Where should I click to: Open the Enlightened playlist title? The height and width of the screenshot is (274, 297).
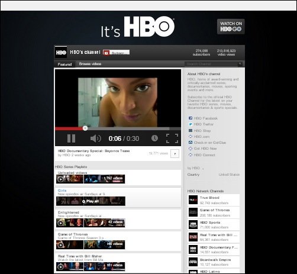click(x=69, y=212)
